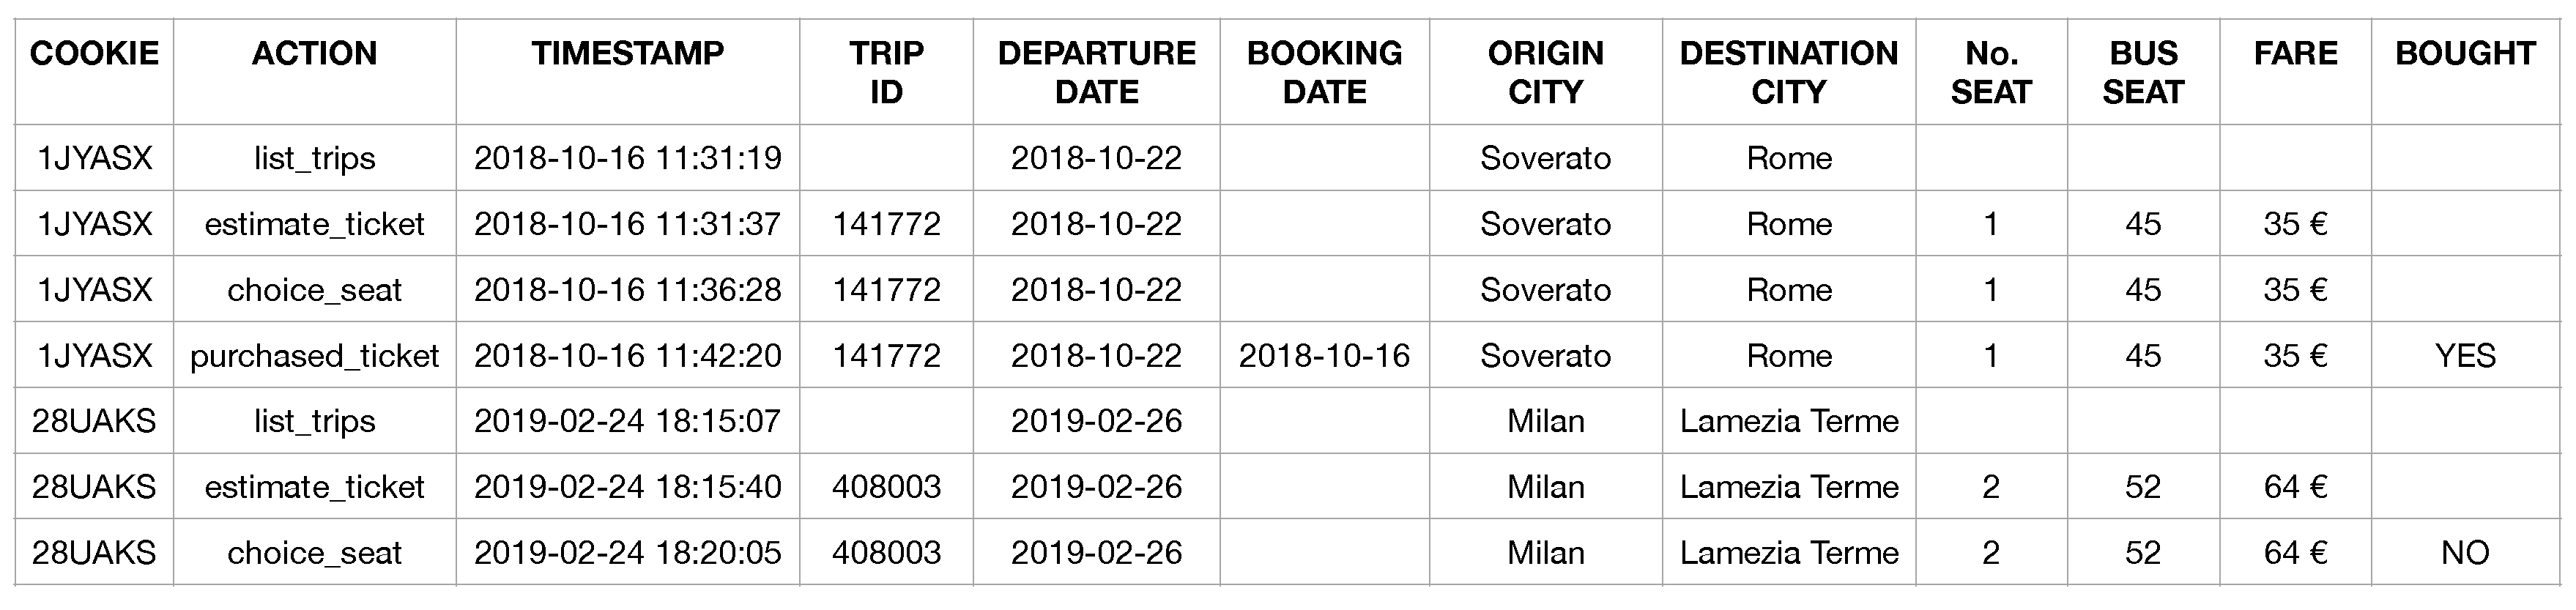Screen dimensions: 2576x610
Task: Select the DESTINATION CITY column header
Action: coord(1788,72)
